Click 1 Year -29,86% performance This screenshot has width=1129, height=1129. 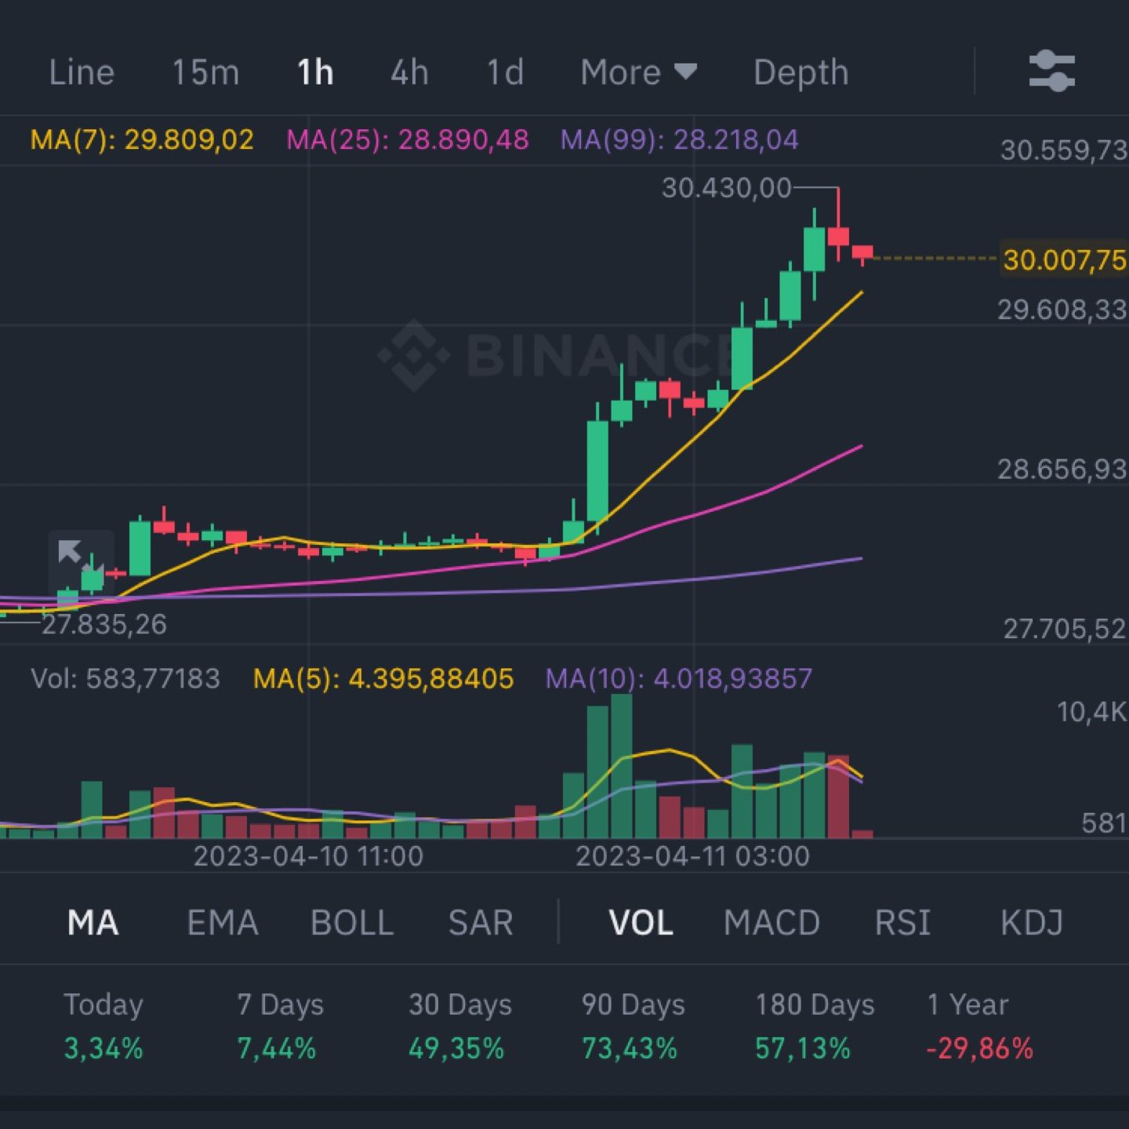pos(979,1026)
